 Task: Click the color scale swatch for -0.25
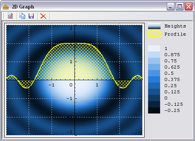[x=154, y=110]
